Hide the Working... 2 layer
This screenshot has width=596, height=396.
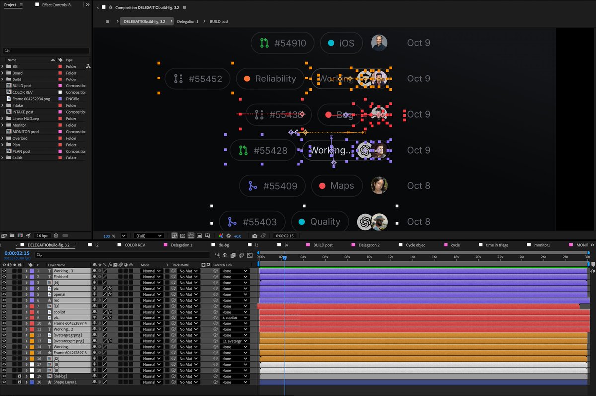(4, 329)
